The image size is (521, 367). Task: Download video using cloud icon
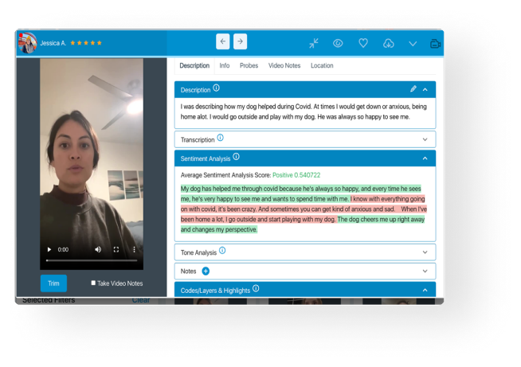(x=389, y=43)
